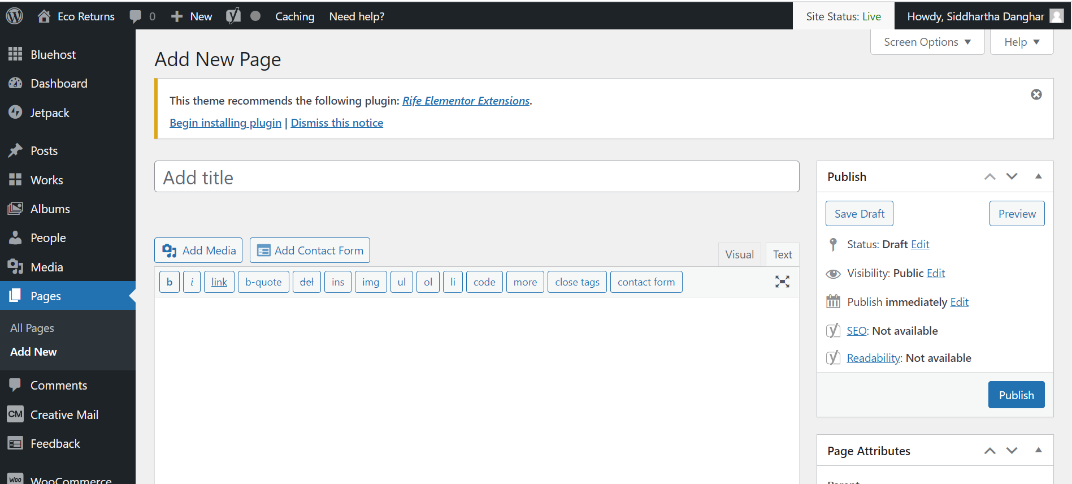Click the Begin installing plugin link

point(225,123)
